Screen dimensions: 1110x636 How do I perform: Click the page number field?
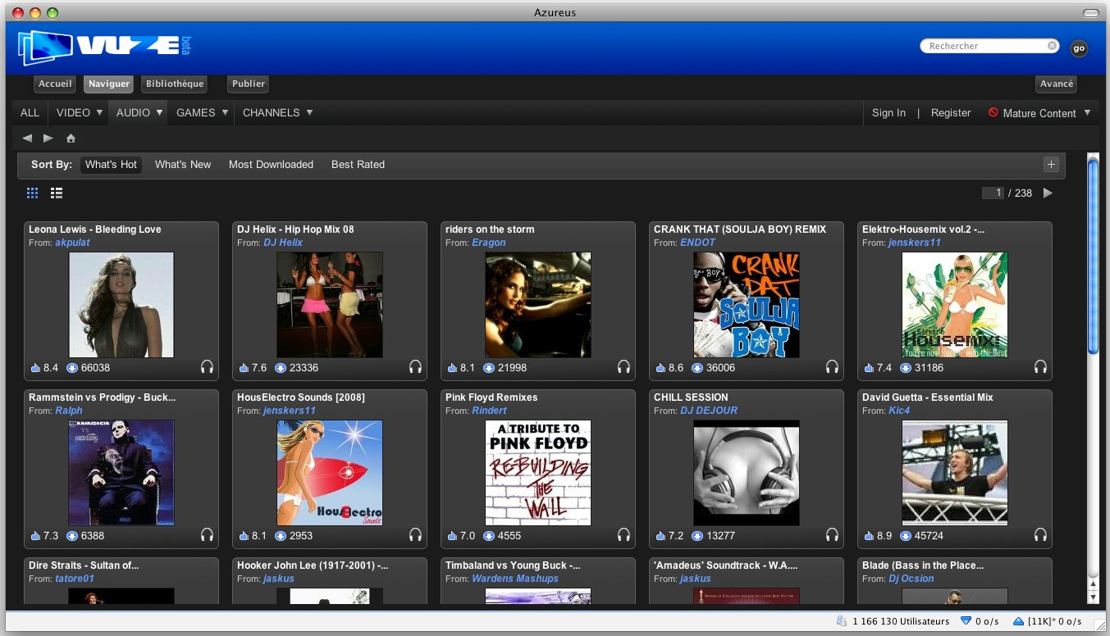[x=994, y=193]
